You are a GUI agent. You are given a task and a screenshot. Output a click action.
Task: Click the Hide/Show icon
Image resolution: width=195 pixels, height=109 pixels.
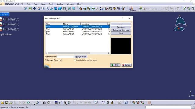(x=69, y=8)
